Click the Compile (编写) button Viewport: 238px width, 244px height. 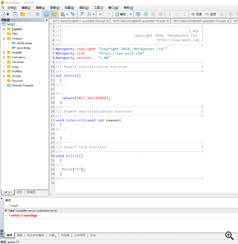(121, 14)
